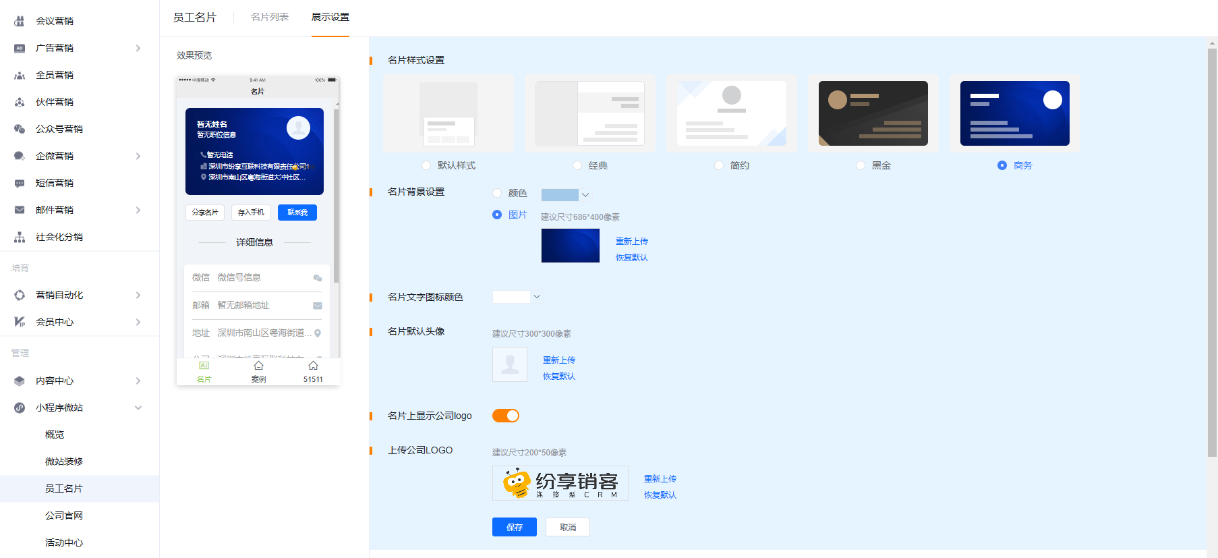Click the 社会化分销 hierarchy icon
This screenshot has height=558, width=1218.
pos(20,237)
